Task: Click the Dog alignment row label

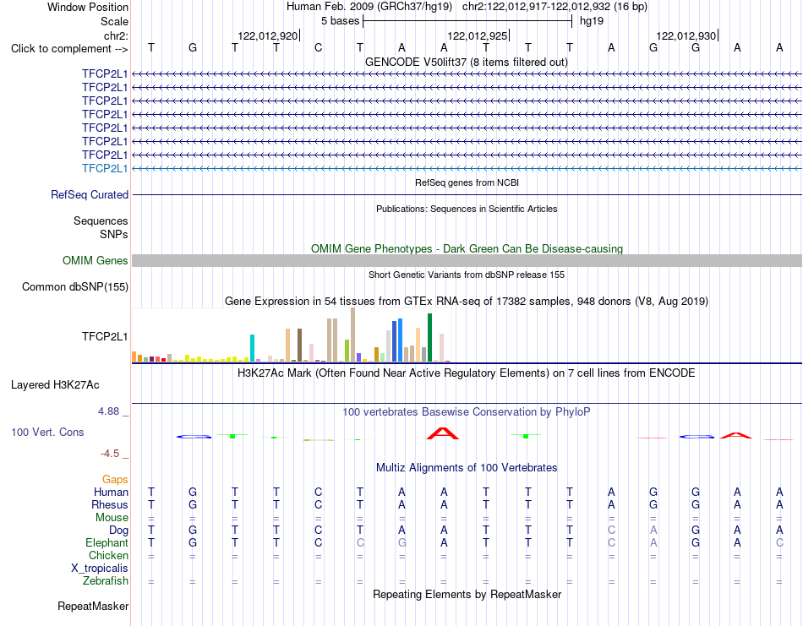Action: (118, 531)
